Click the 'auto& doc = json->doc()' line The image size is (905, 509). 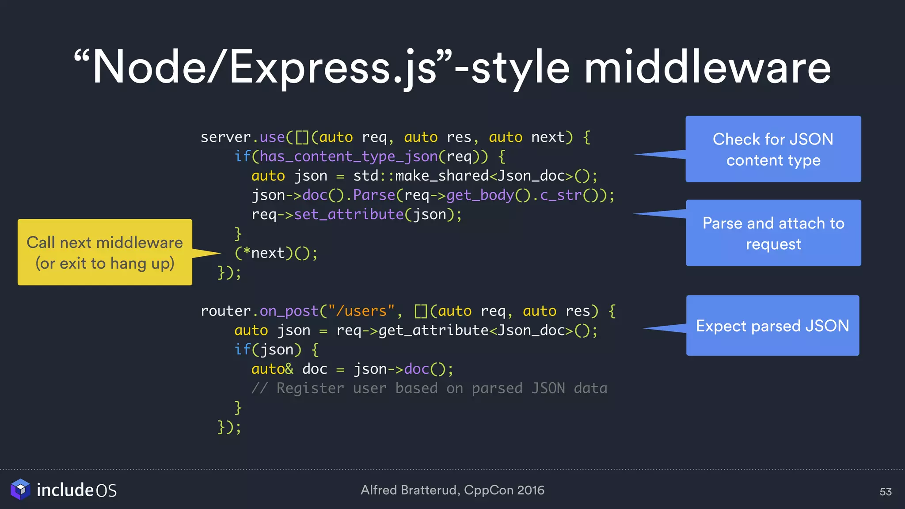tap(352, 369)
